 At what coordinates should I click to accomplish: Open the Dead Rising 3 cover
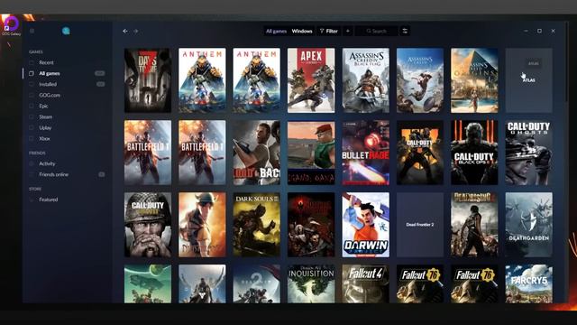[474, 225]
